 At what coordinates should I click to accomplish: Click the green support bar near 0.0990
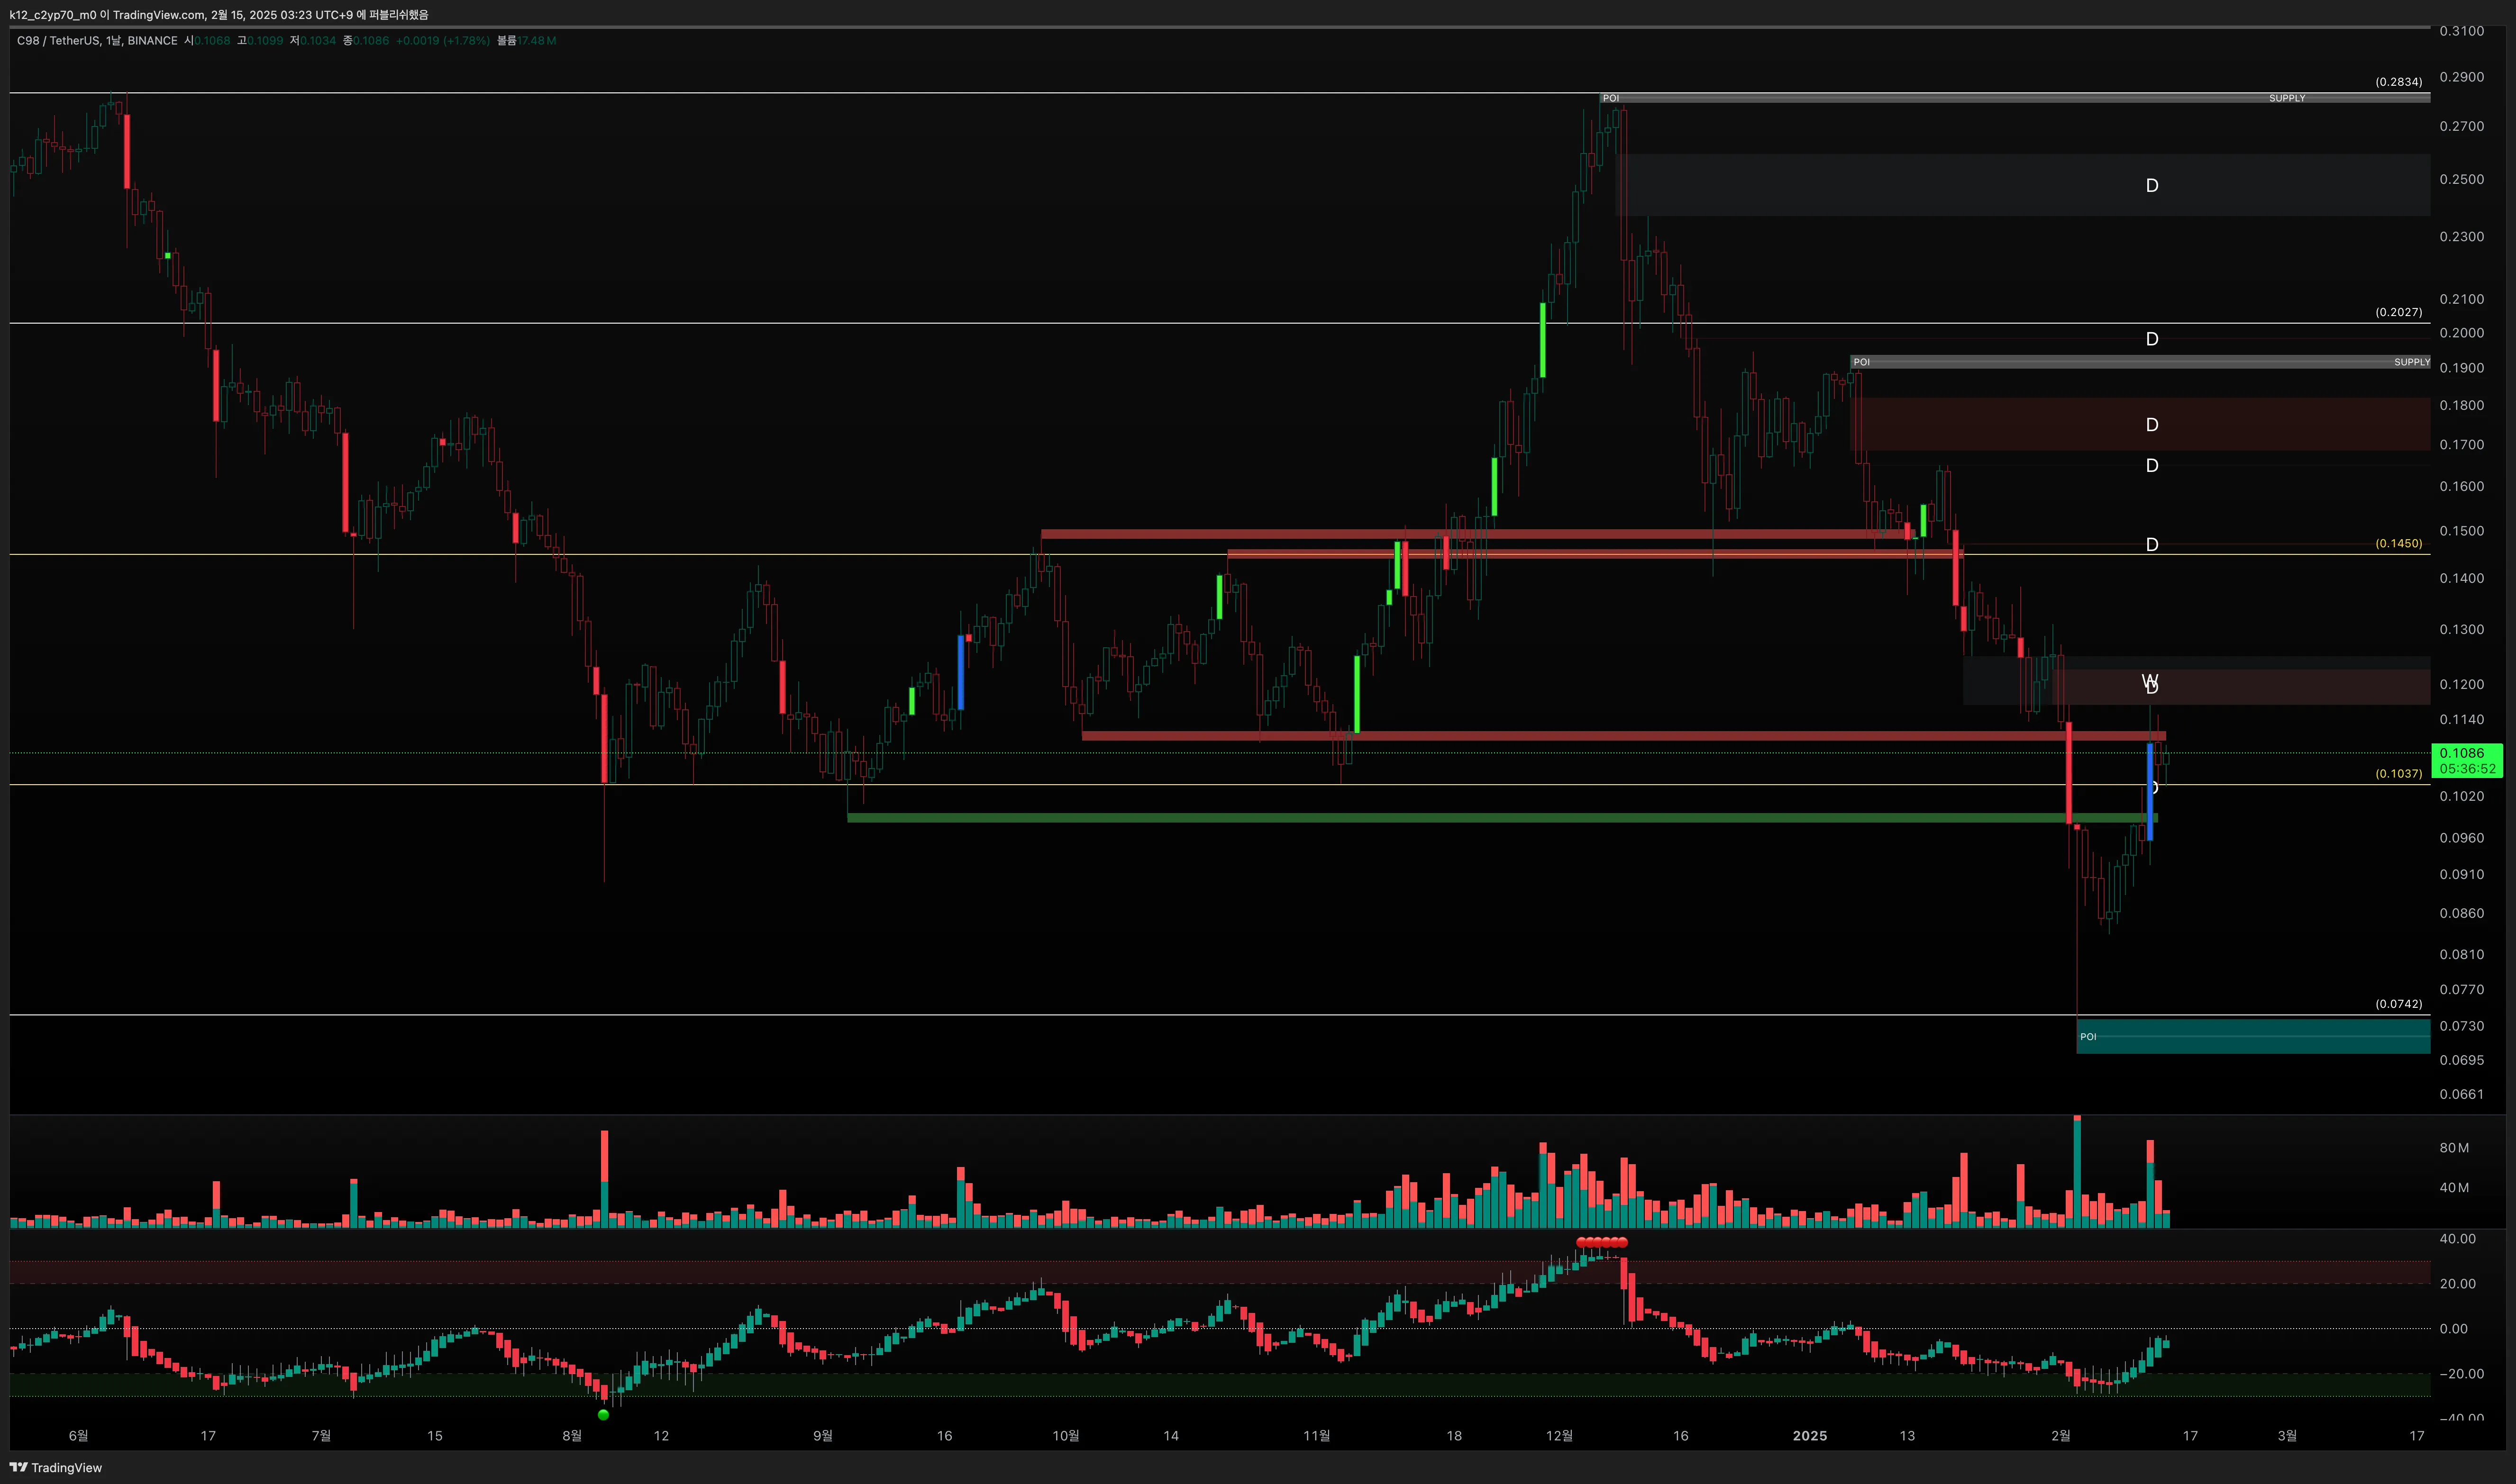(1502, 818)
